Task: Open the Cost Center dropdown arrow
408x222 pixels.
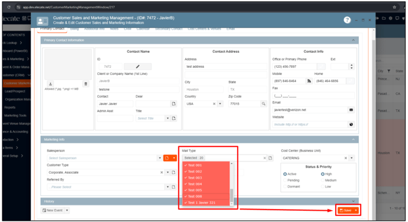Action: (x=352, y=158)
